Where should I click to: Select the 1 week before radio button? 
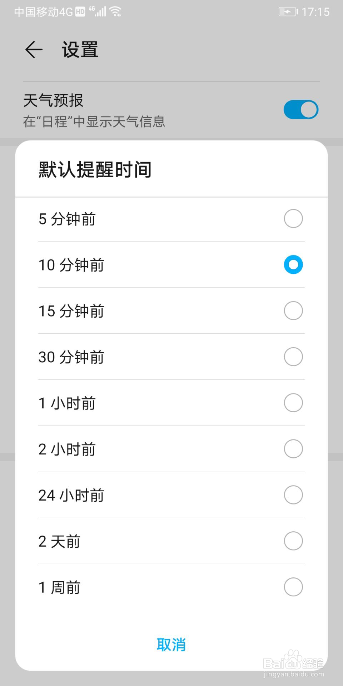click(x=293, y=587)
